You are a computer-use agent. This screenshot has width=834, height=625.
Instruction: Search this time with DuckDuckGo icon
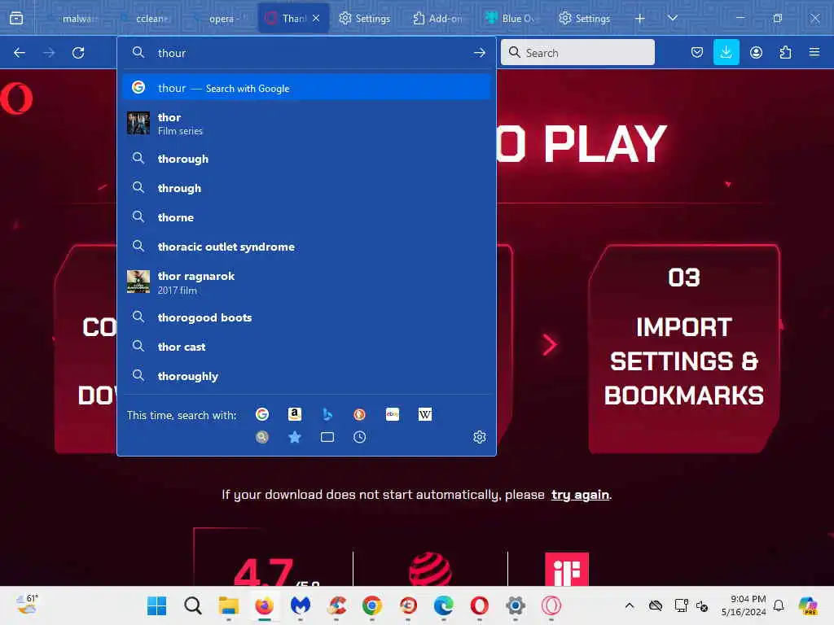click(x=359, y=414)
